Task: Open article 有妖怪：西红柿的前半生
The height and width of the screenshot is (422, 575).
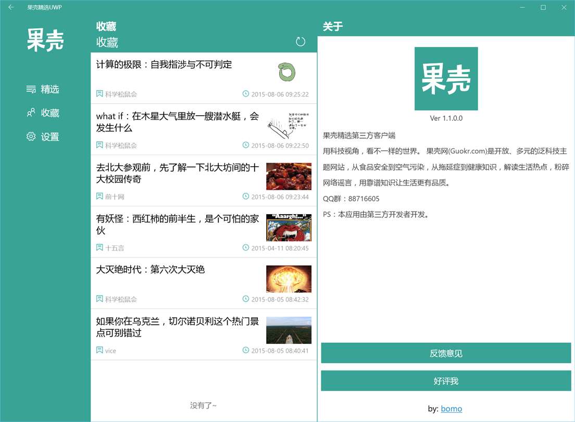Action: point(204,232)
